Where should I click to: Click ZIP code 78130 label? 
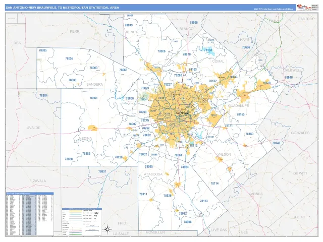point(233,77)
